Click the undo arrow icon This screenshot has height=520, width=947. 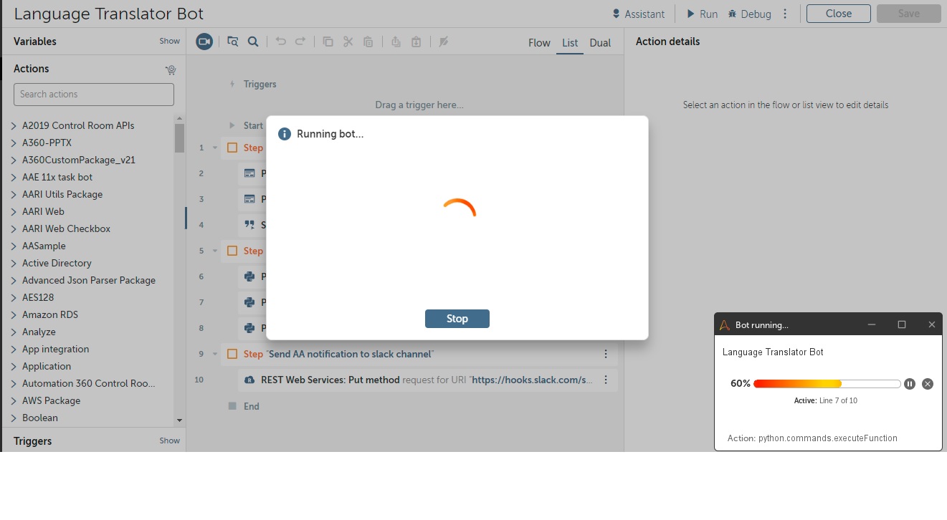[x=280, y=42]
